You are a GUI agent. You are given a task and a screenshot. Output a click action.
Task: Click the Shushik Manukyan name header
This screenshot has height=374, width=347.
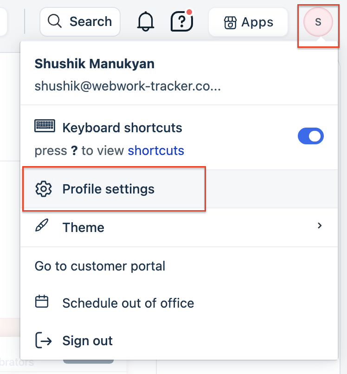coord(95,64)
